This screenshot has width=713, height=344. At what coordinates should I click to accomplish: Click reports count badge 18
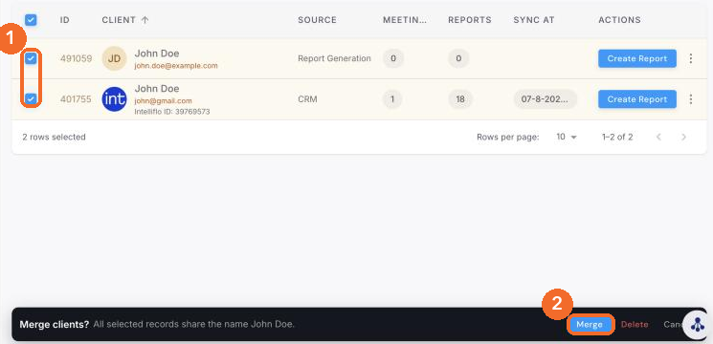point(460,99)
